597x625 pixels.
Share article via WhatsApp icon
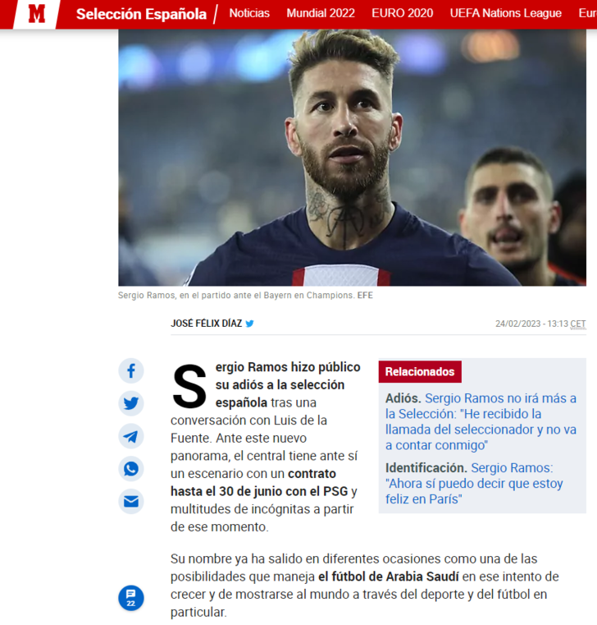pos(131,469)
